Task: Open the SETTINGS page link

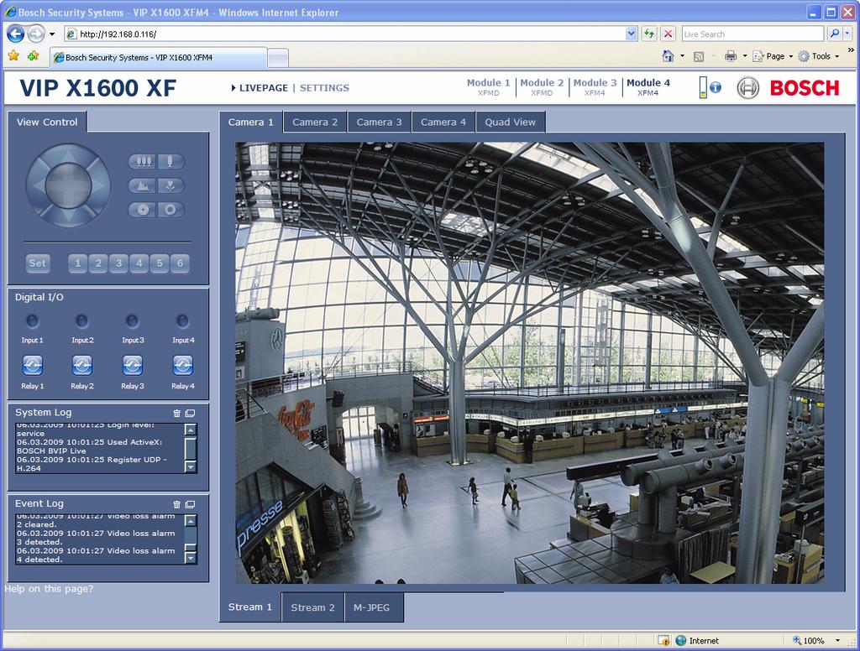Action: point(324,88)
